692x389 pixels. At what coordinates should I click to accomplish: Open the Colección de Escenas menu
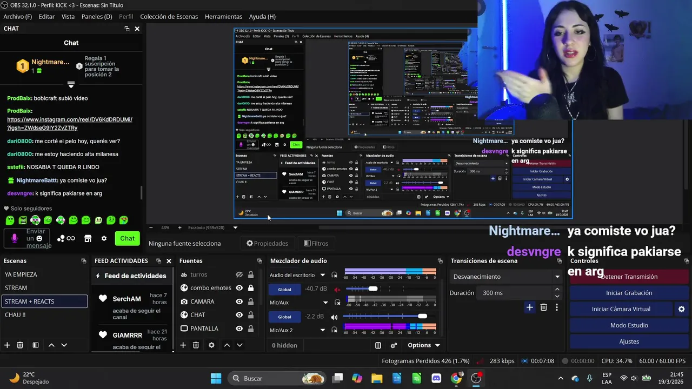pyautogui.click(x=169, y=17)
